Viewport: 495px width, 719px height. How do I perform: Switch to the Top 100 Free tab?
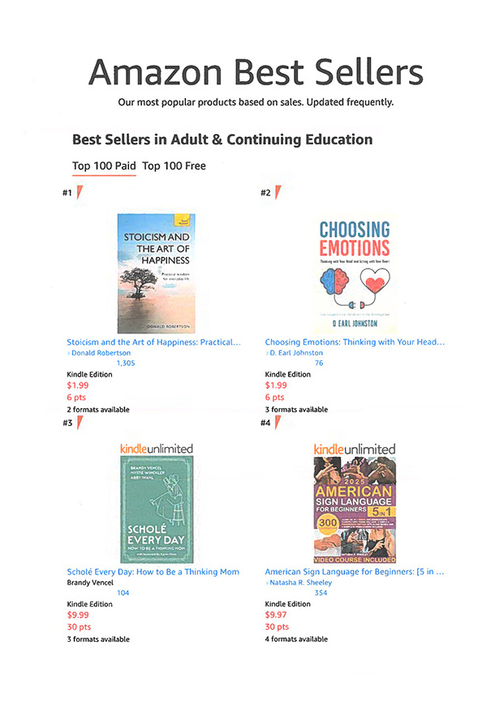174,166
